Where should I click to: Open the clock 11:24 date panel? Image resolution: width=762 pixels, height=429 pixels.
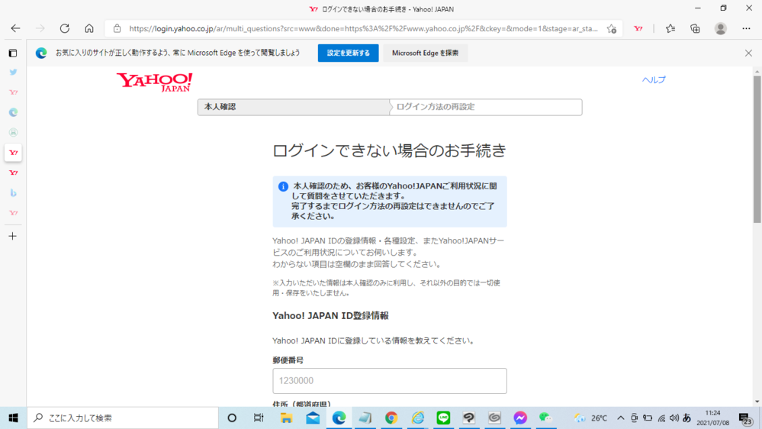point(713,418)
